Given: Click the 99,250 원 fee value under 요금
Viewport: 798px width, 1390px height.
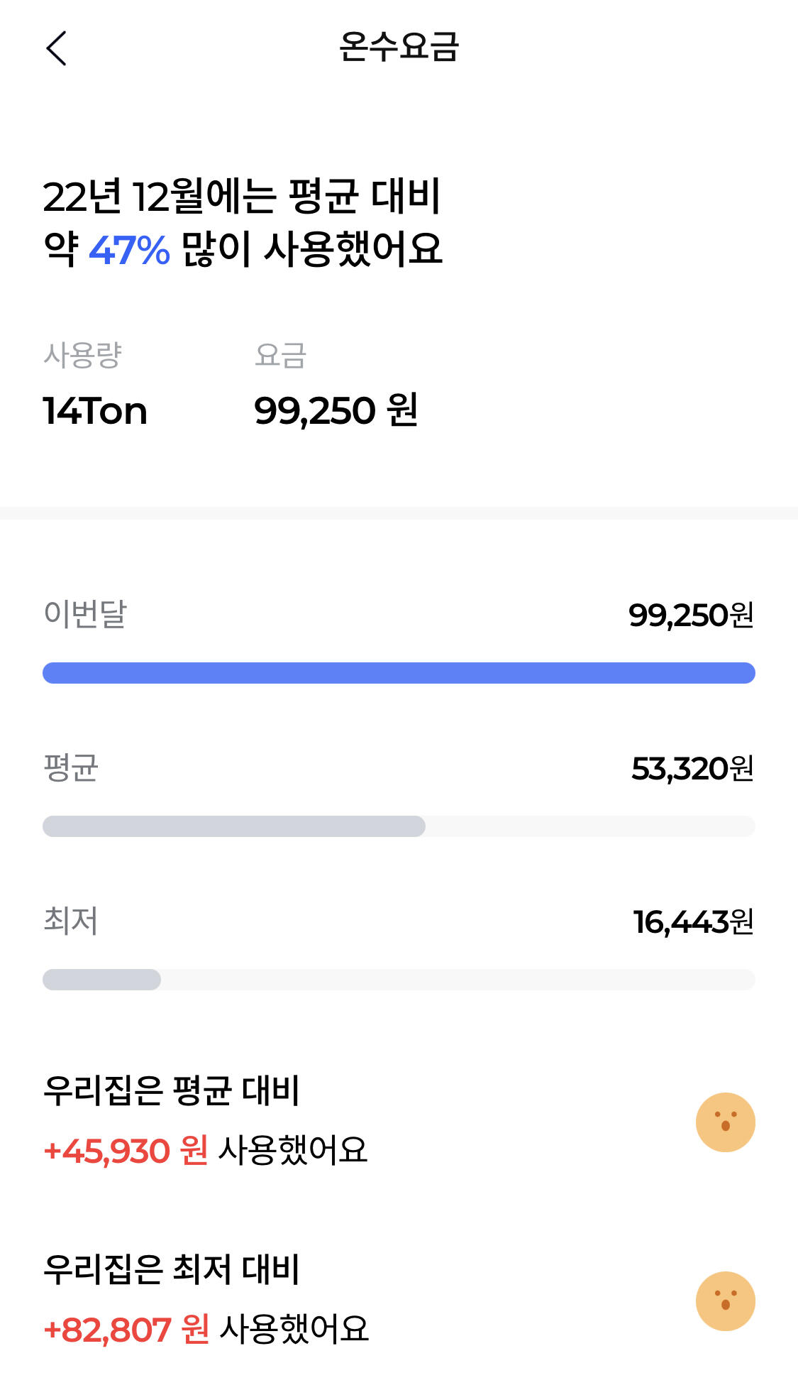Looking at the screenshot, I should click(x=336, y=411).
